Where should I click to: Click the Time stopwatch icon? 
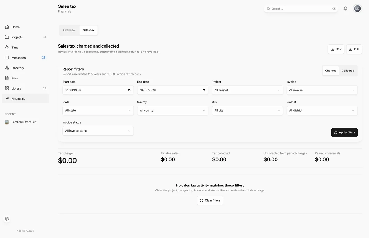pos(7,48)
